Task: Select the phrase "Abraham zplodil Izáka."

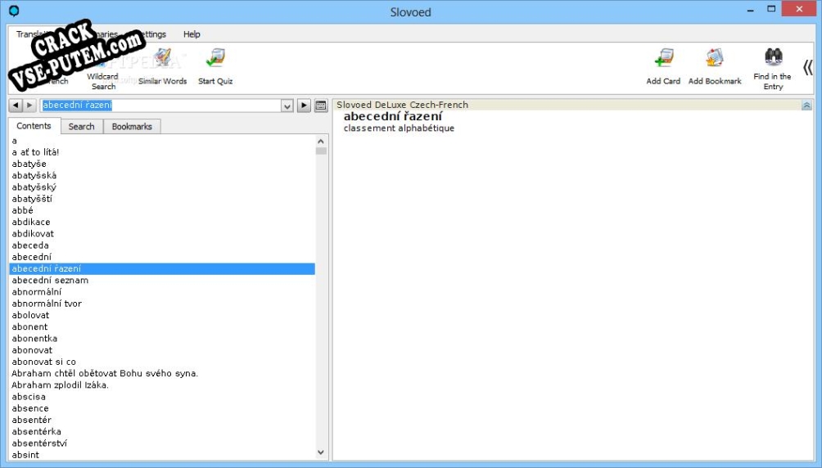Action: [x=60, y=385]
